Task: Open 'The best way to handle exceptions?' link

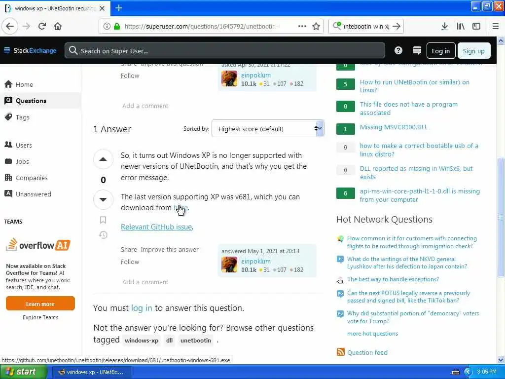Action: 393,279
